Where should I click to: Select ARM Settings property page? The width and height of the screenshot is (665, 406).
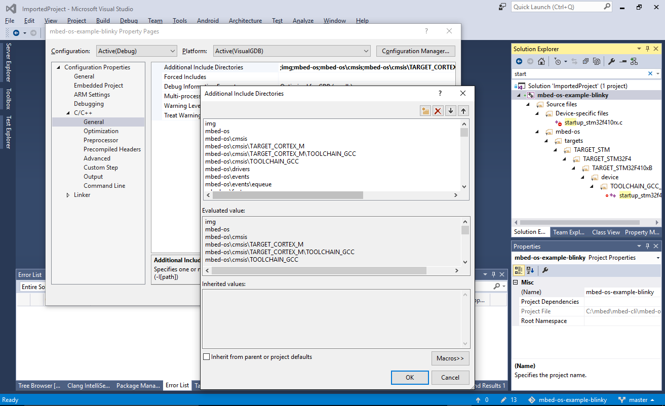[x=92, y=95]
